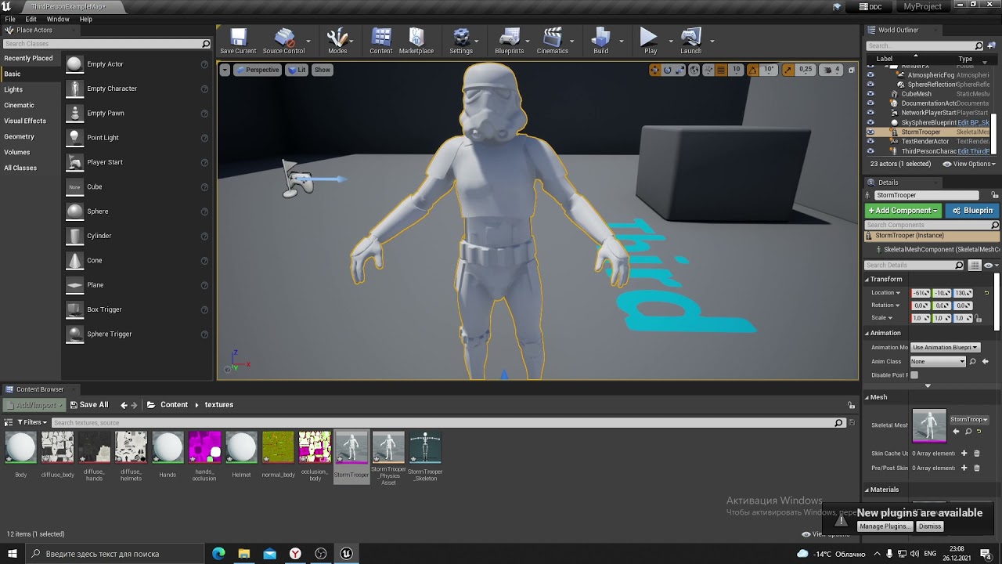Navigate back in the Content Browser
The height and width of the screenshot is (564, 1002).
(x=124, y=405)
